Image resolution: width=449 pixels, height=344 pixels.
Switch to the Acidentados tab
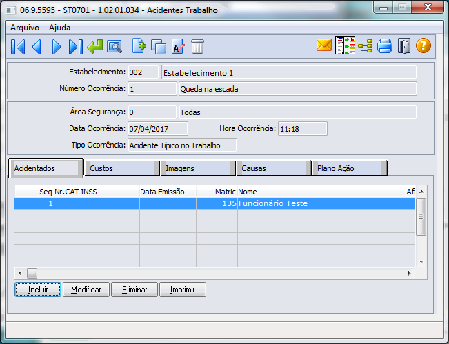[x=46, y=168]
